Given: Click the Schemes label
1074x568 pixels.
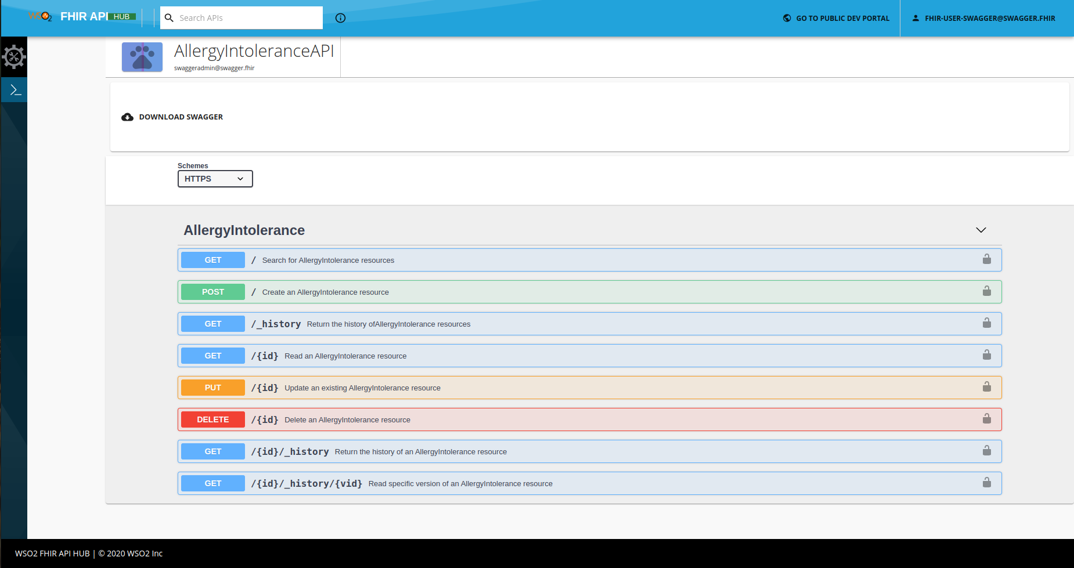Looking at the screenshot, I should coord(193,165).
